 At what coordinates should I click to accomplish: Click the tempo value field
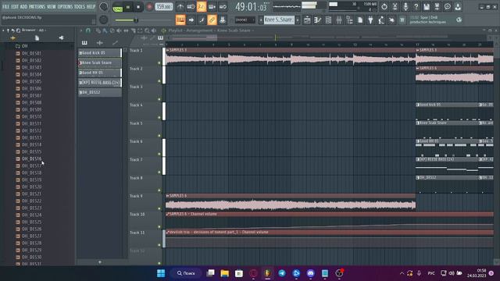164,7
